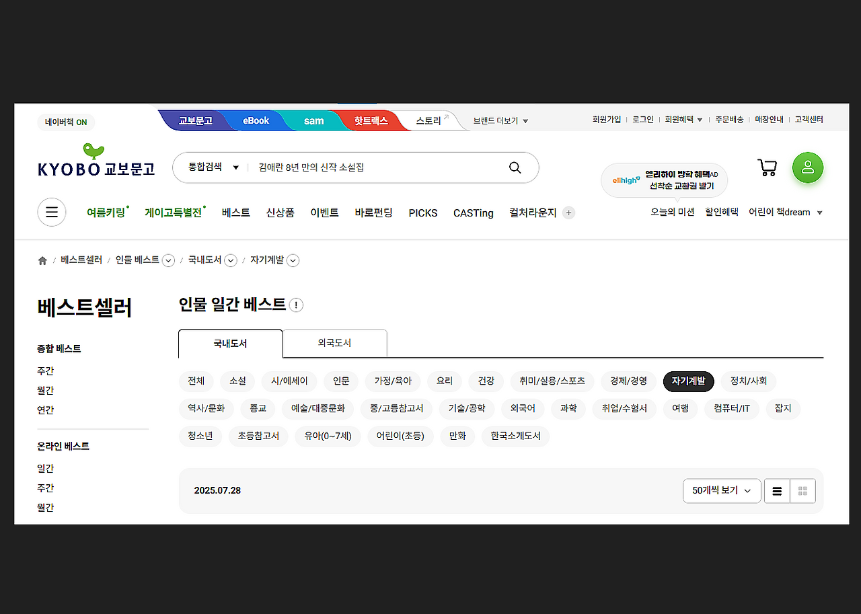Click the 회원가입 link

point(607,120)
